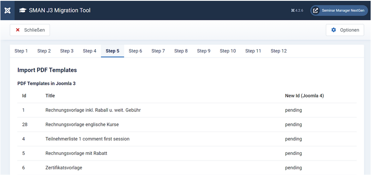Click Rechnungsvorlage englische Kurse row title

click(x=82, y=125)
